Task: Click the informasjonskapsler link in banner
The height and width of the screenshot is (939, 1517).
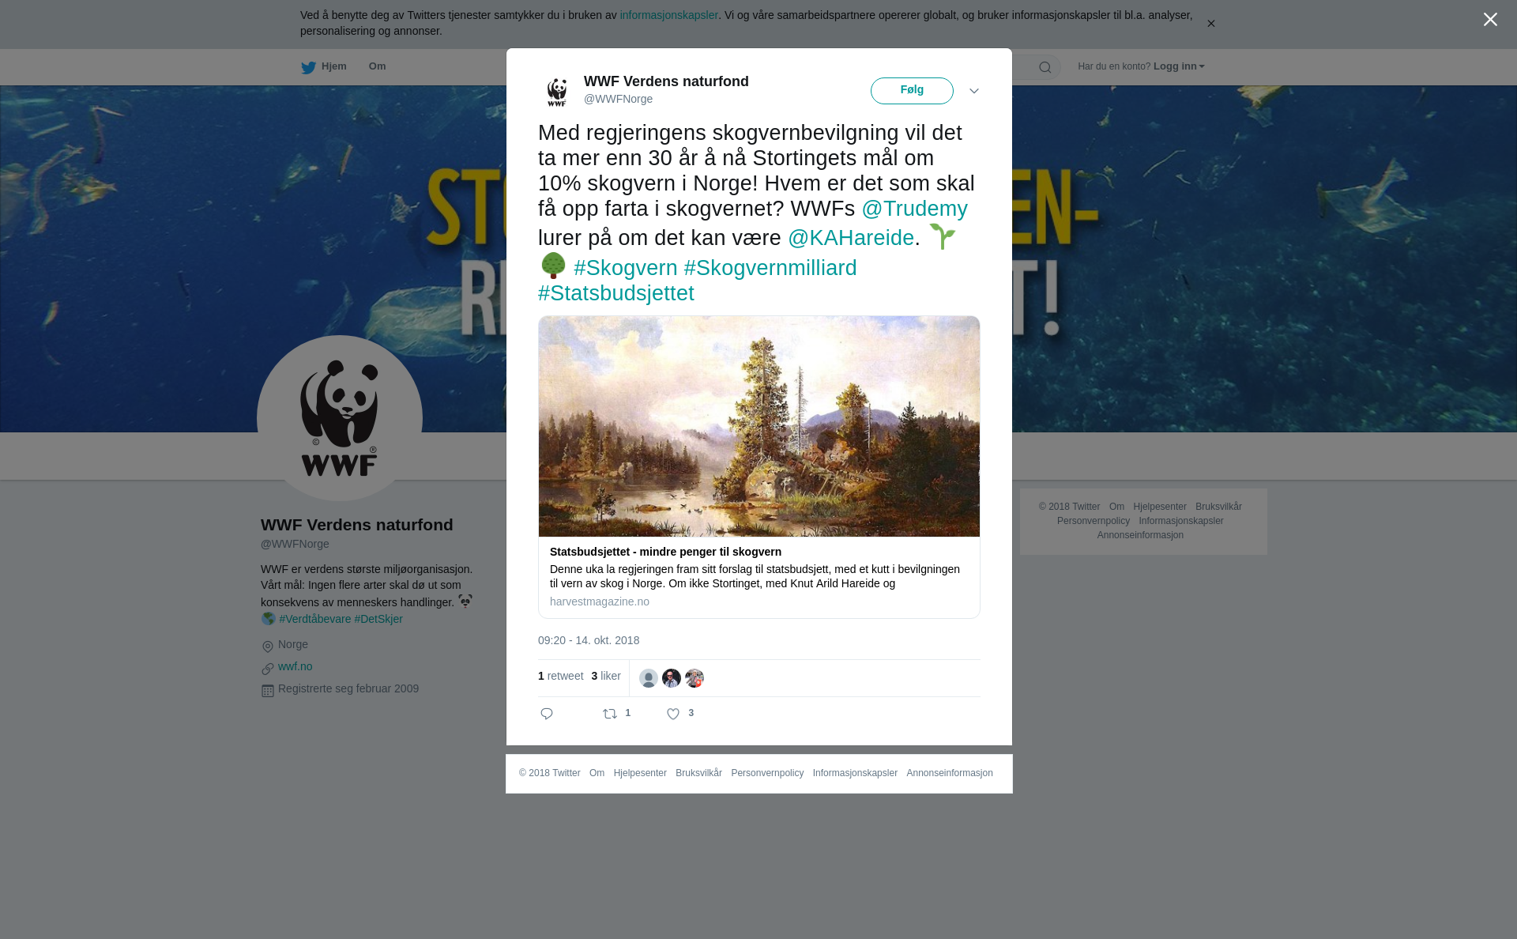Action: pyautogui.click(x=668, y=15)
